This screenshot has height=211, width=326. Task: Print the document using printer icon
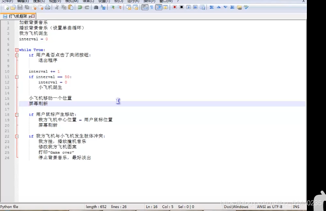[x=47, y=7]
